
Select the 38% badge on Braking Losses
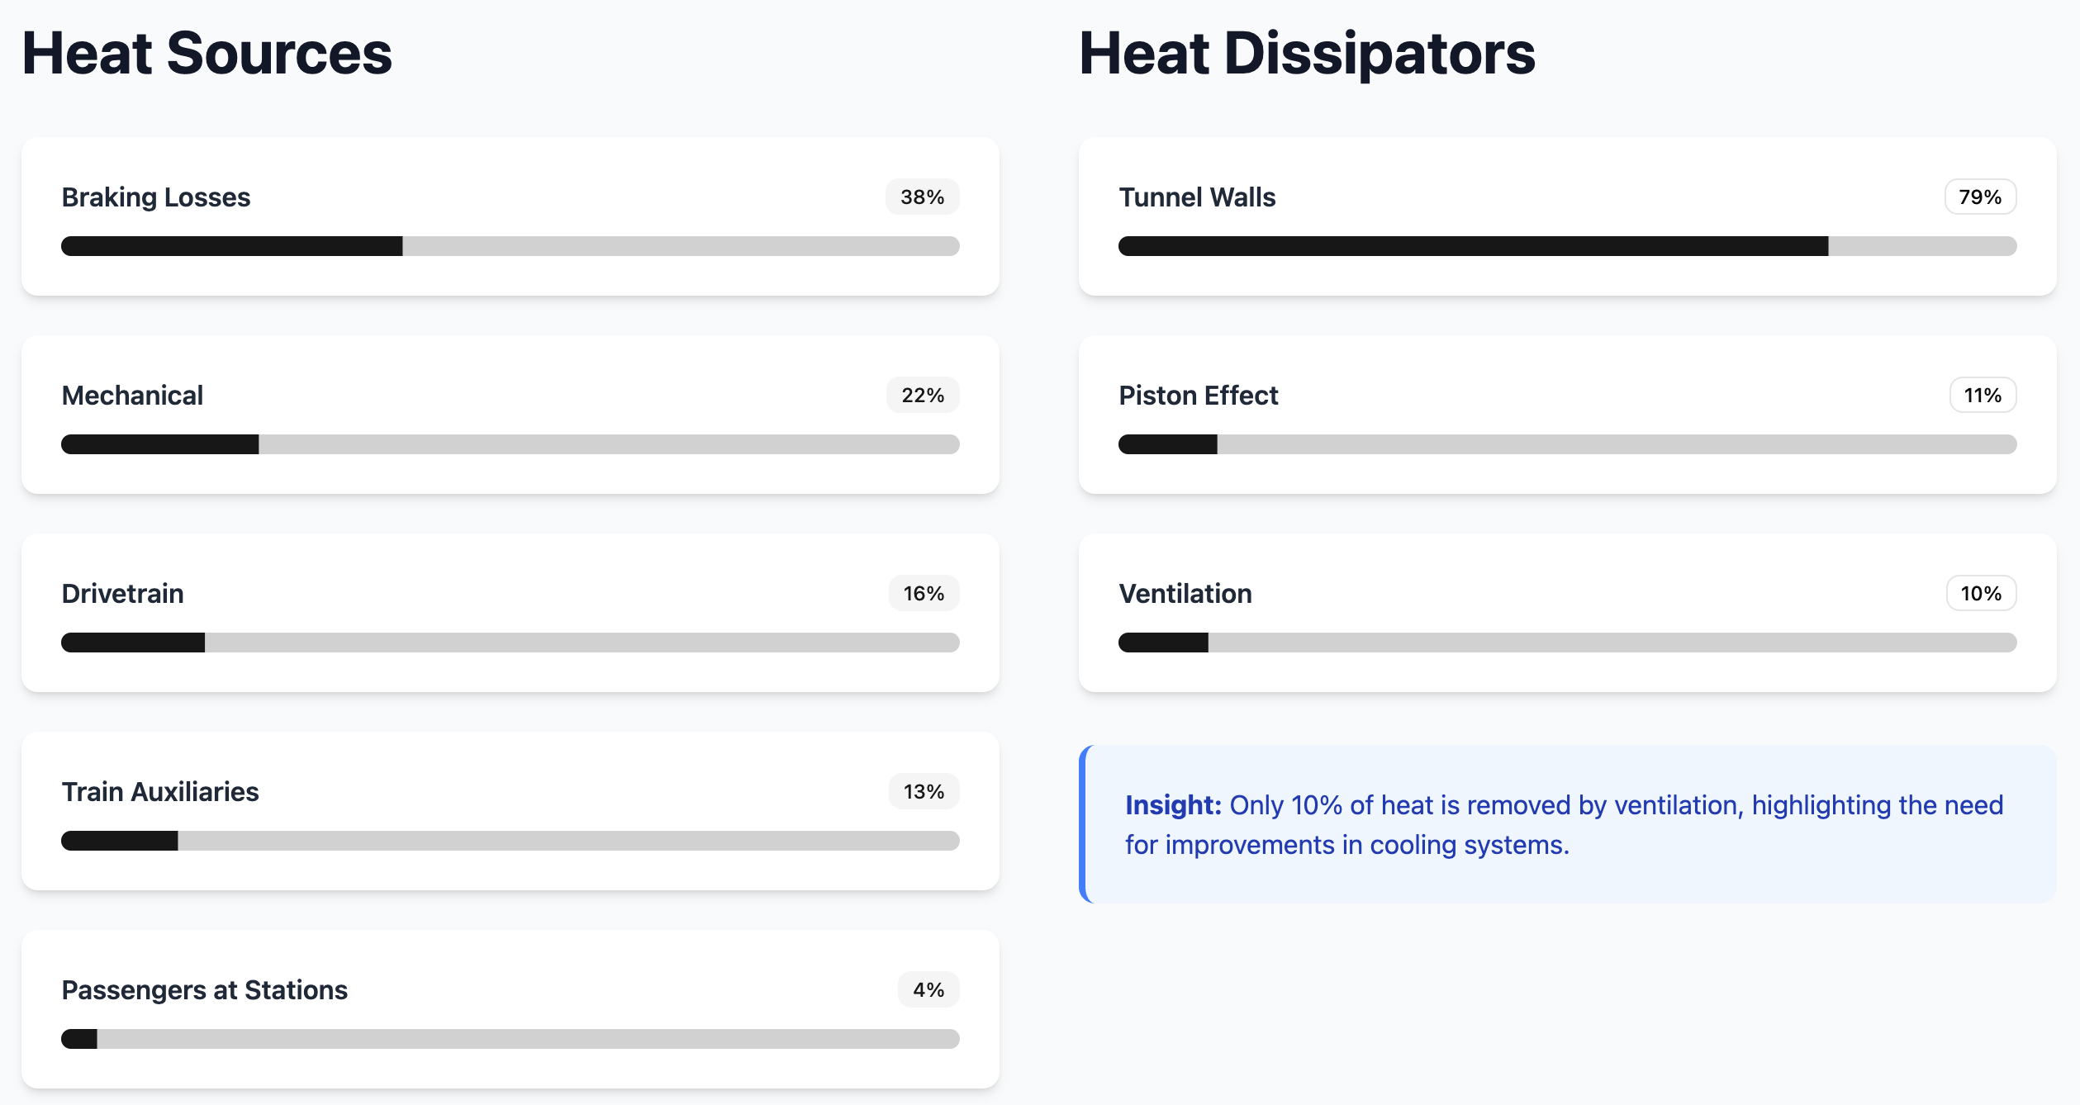(923, 197)
